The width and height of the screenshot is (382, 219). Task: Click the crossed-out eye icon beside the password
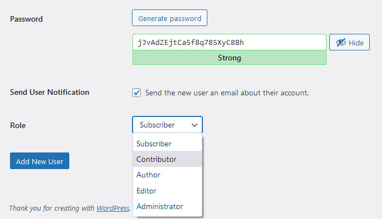click(x=341, y=43)
